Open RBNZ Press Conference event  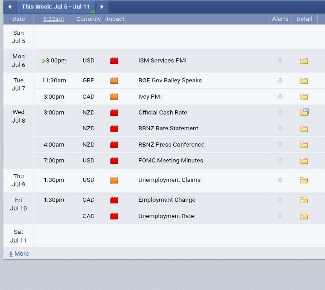[x=171, y=145]
